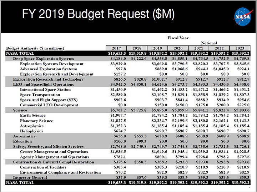
Task: Select the Safety, Security, and Mission Services label
Action: [48, 146]
